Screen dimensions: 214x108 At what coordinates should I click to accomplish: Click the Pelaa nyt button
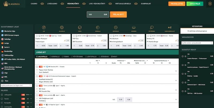tap(118, 14)
